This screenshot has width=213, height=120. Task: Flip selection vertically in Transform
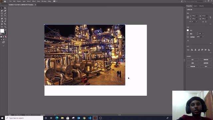[x=206, y=22]
